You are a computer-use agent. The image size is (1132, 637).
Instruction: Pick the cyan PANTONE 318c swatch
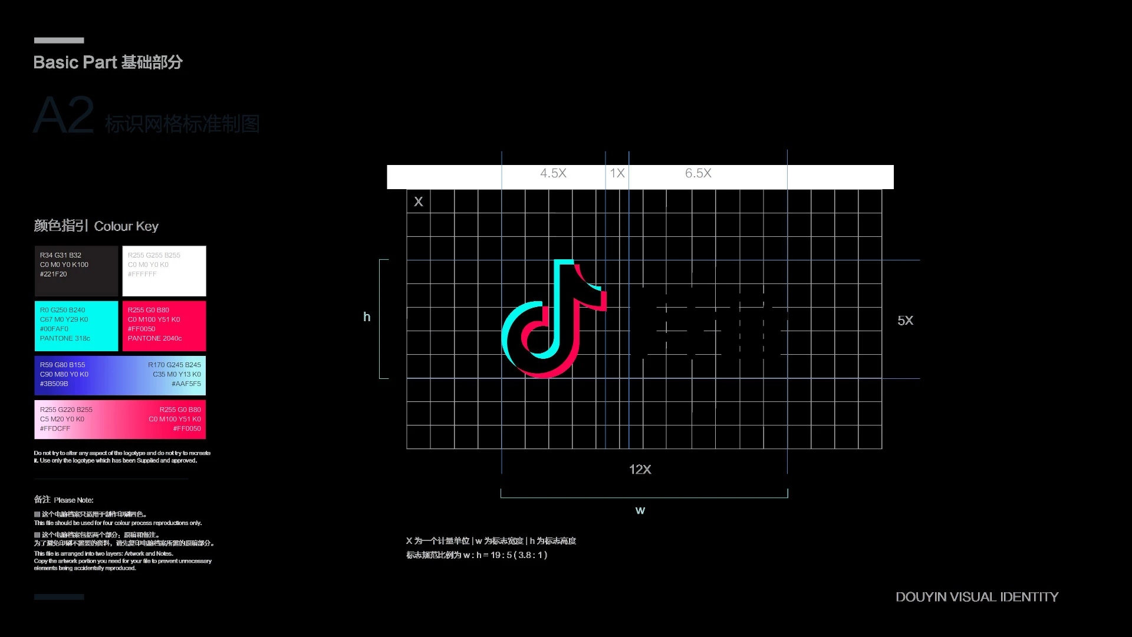[76, 326]
